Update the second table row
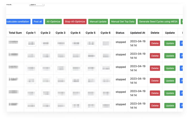The width and height of the screenshot is (189, 120). [170, 56]
